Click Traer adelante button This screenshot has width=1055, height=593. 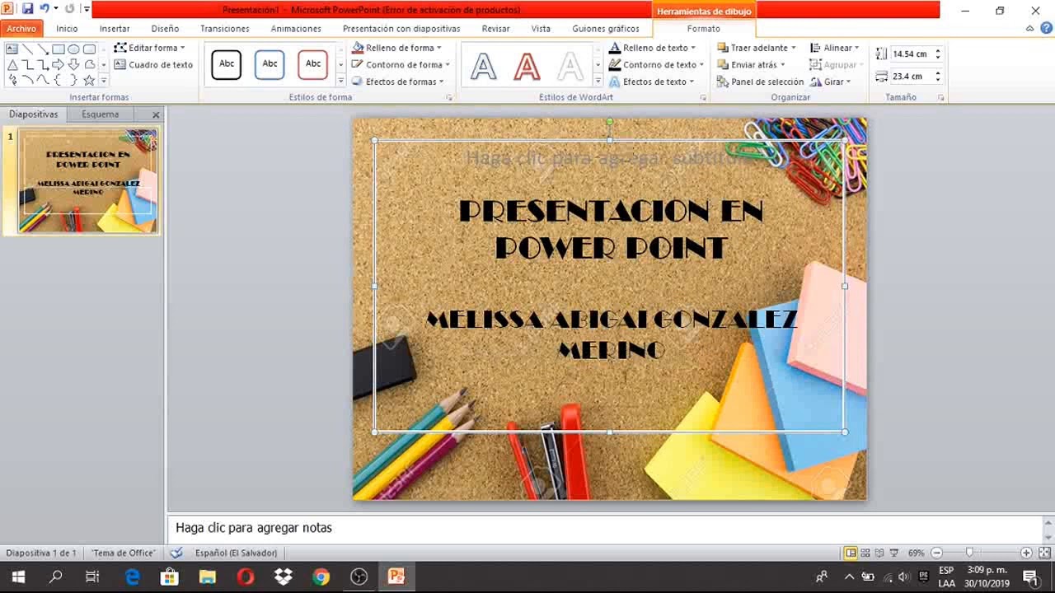point(757,48)
